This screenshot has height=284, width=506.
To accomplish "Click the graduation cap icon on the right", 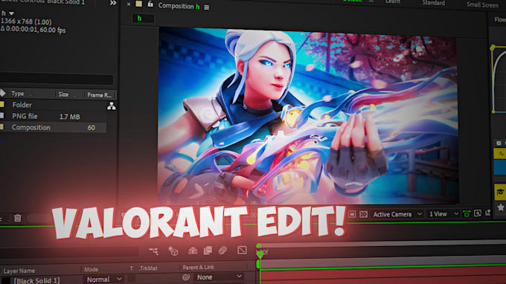I will click(x=500, y=192).
